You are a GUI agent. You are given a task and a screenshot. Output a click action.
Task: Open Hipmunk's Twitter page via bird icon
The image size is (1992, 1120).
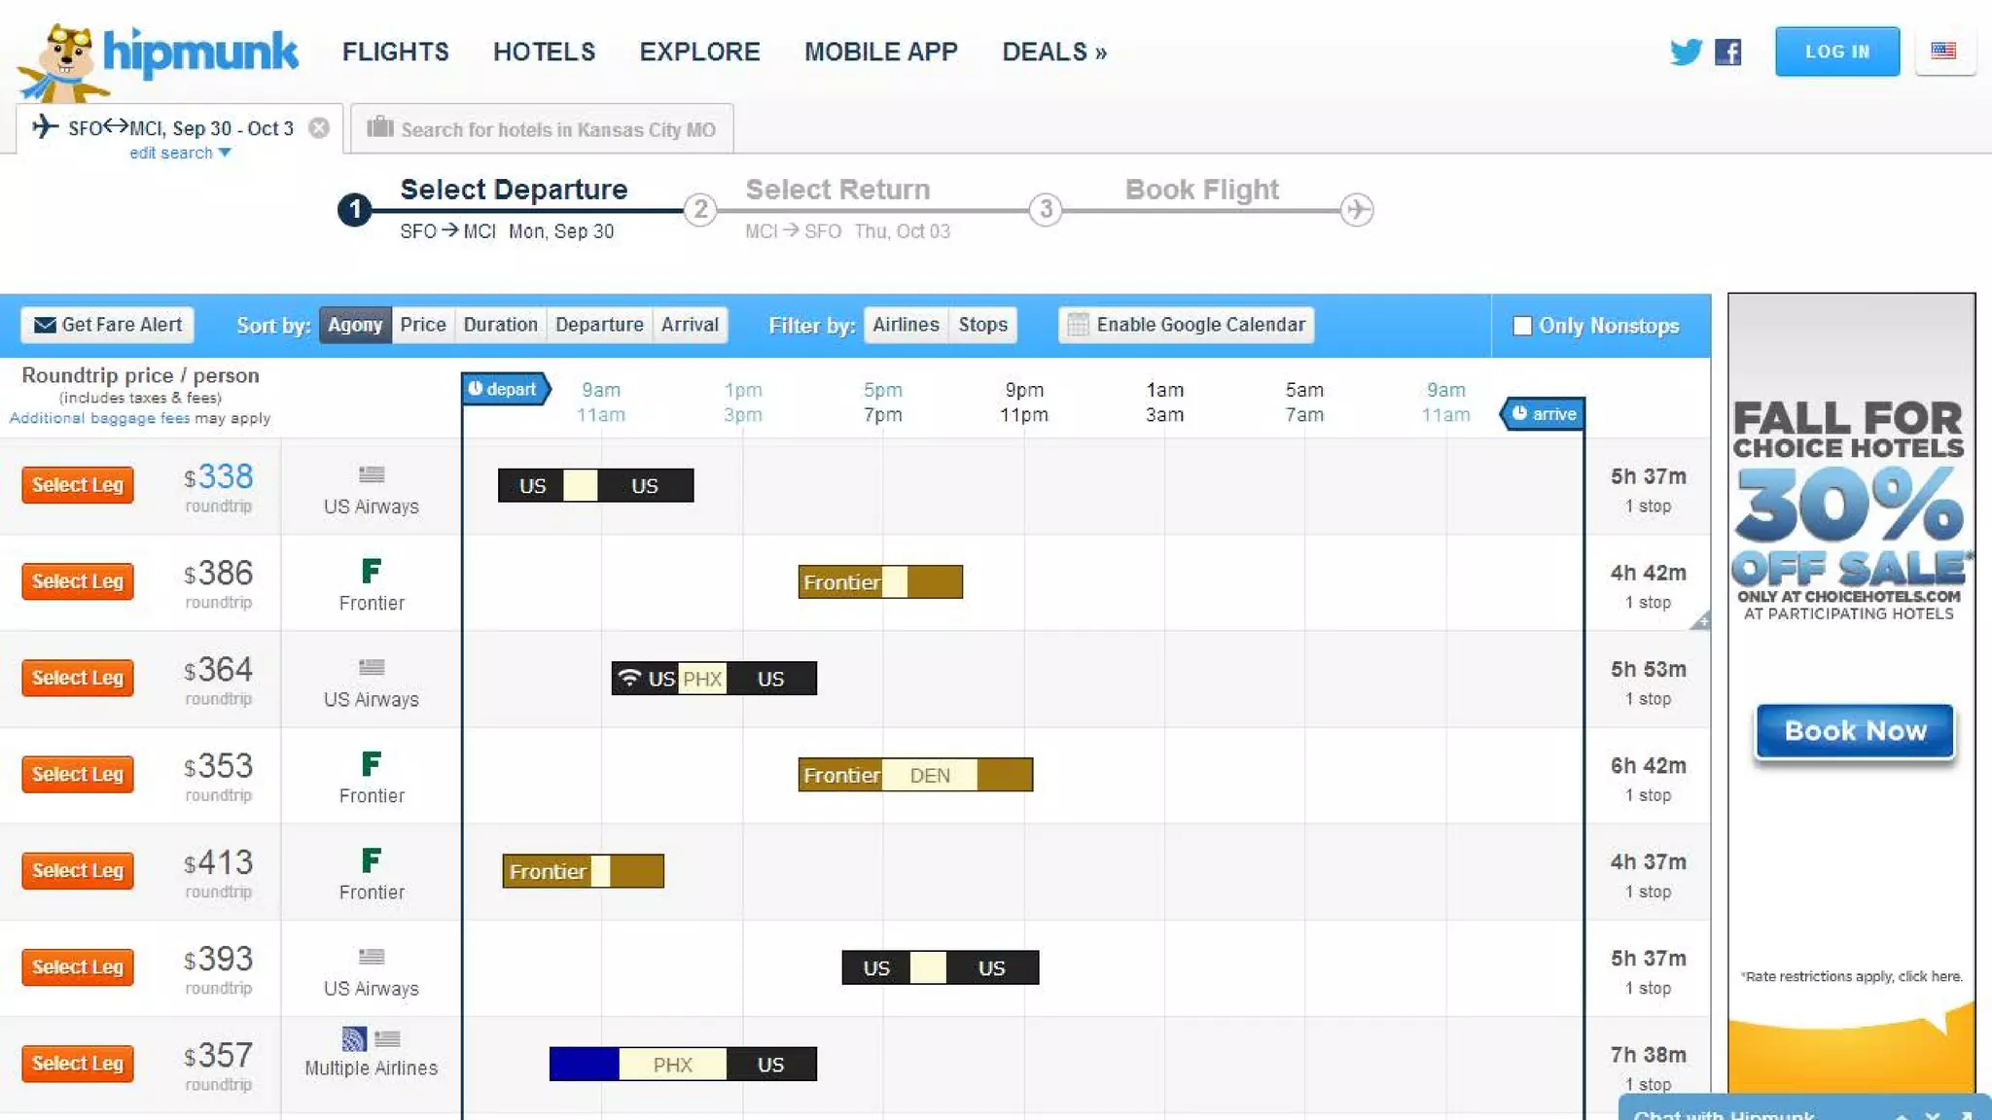[x=1685, y=52]
